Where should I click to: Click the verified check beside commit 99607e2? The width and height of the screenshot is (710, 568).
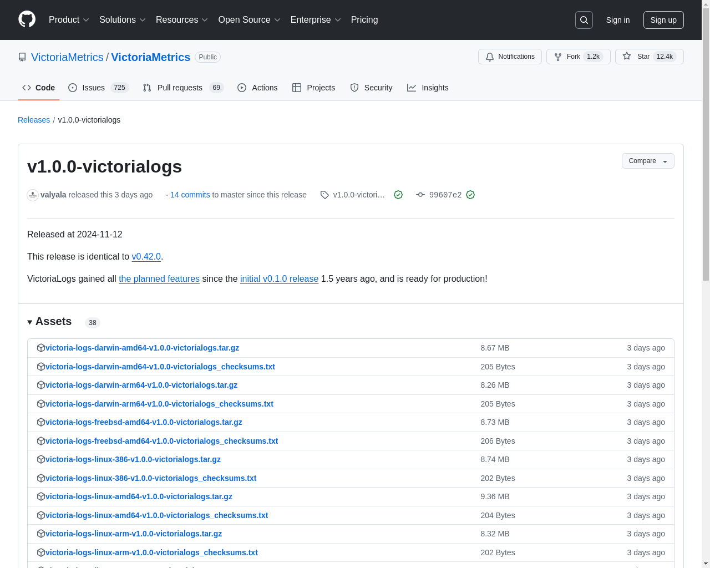point(470,195)
